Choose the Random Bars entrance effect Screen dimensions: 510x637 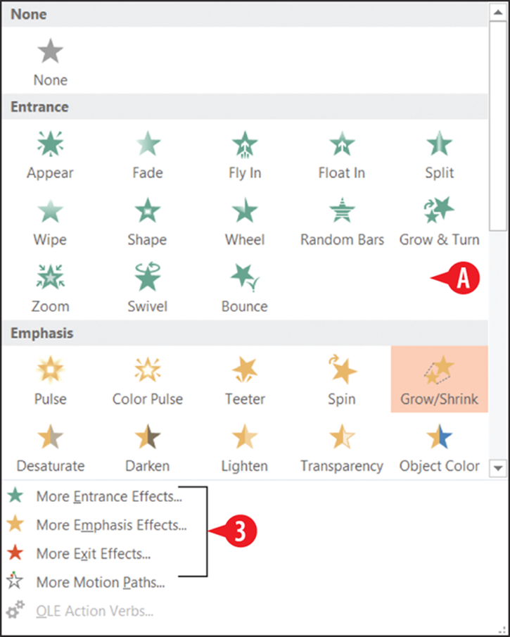coord(342,222)
